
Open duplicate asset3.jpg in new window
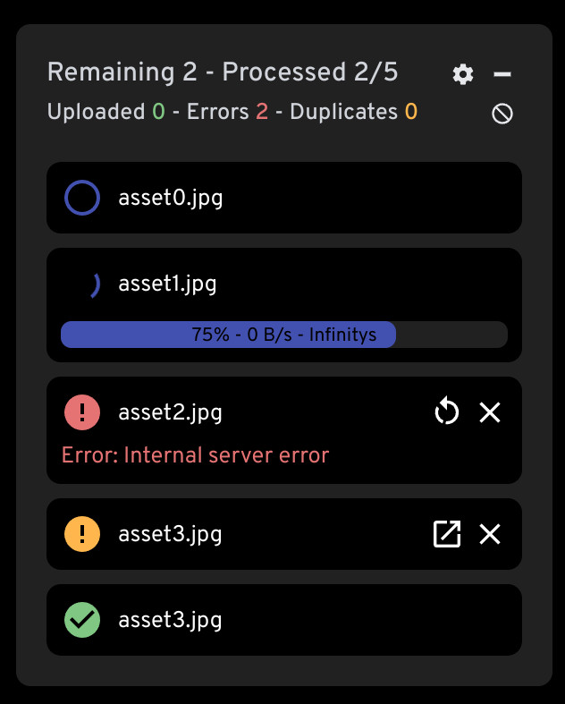pos(447,534)
